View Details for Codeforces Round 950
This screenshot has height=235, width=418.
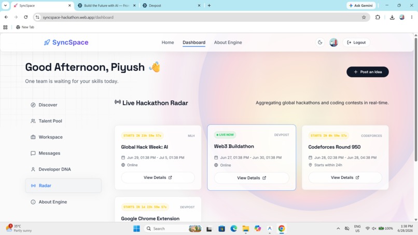(345, 177)
